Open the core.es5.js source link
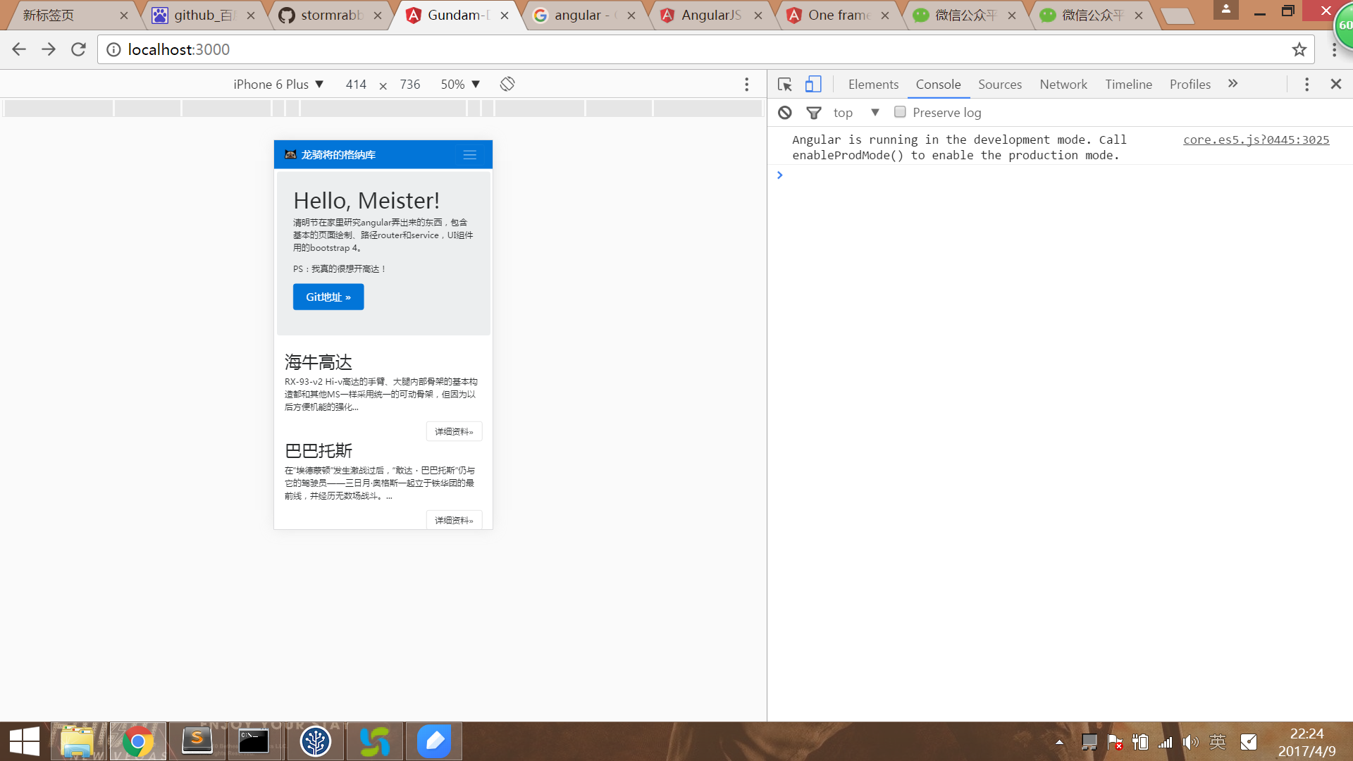1353x761 pixels. [x=1256, y=140]
